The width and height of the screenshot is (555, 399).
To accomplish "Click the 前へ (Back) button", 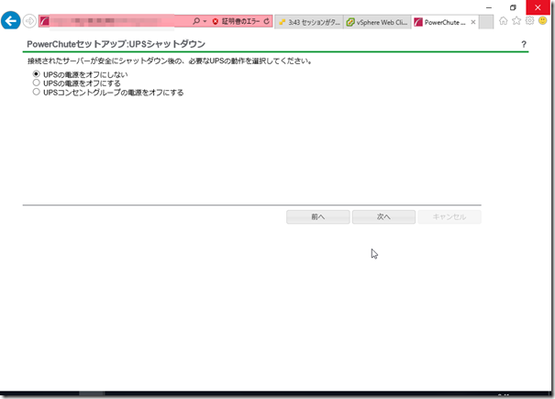I will 317,216.
